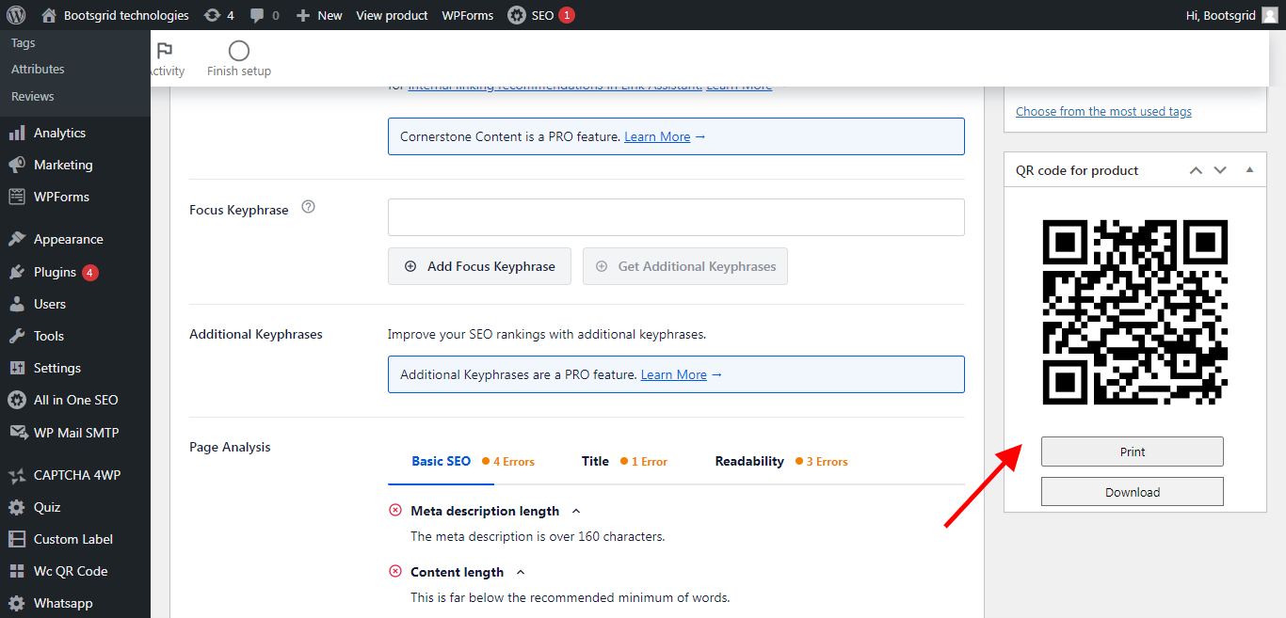The width and height of the screenshot is (1286, 618).
Task: Click the Users person icon
Action: 17,305
